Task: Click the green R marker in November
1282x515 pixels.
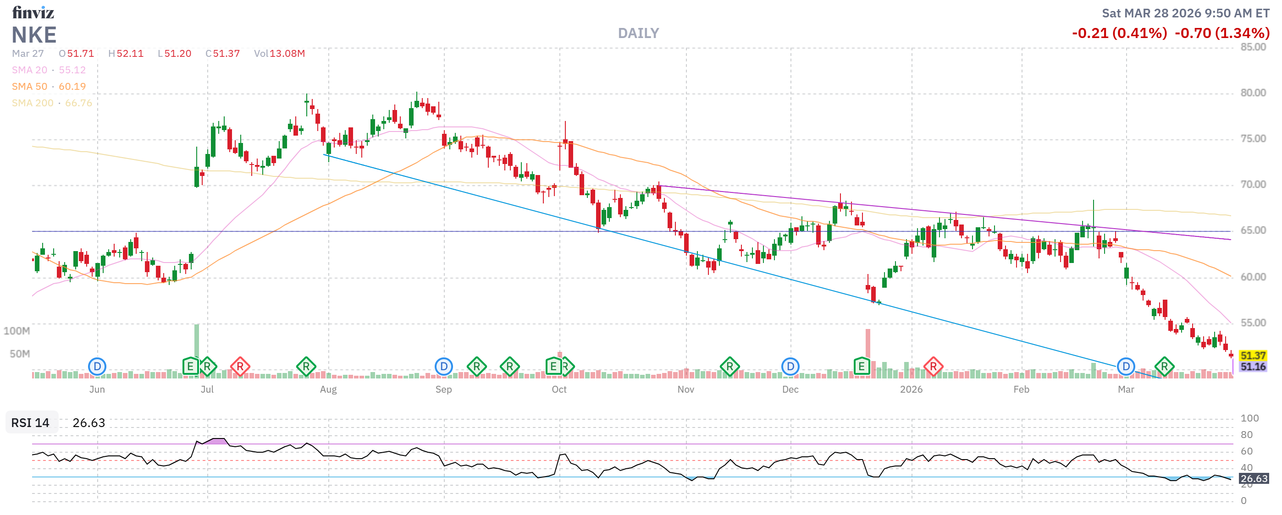Action: [x=729, y=367]
